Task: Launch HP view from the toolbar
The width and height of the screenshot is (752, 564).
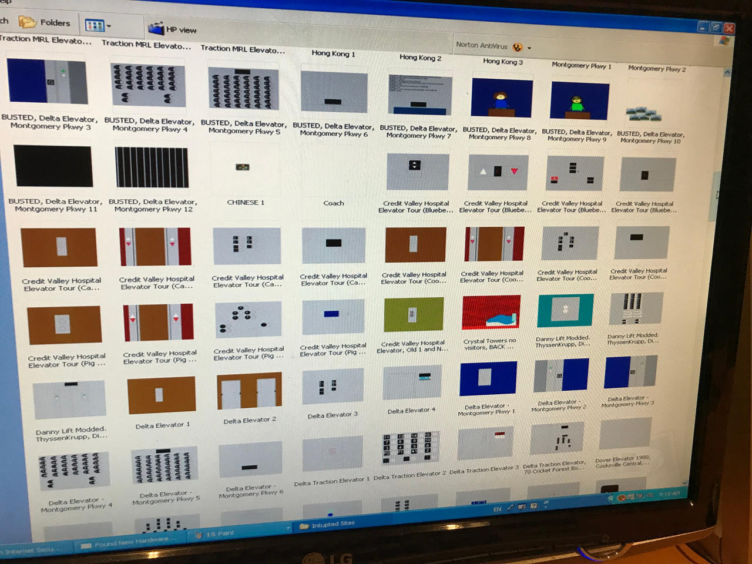Action: click(x=173, y=29)
